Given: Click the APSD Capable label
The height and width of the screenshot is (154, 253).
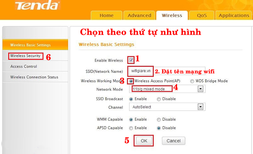Looking at the screenshot, I should click(110, 128).
